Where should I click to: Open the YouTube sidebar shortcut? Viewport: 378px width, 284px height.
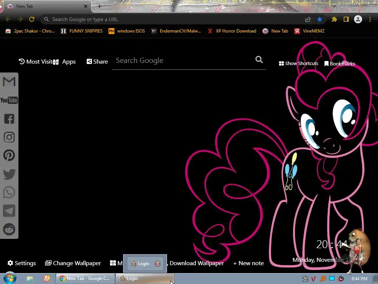(9, 100)
